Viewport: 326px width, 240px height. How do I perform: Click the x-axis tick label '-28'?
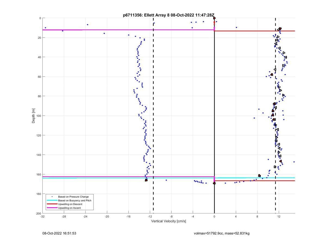point(64,216)
